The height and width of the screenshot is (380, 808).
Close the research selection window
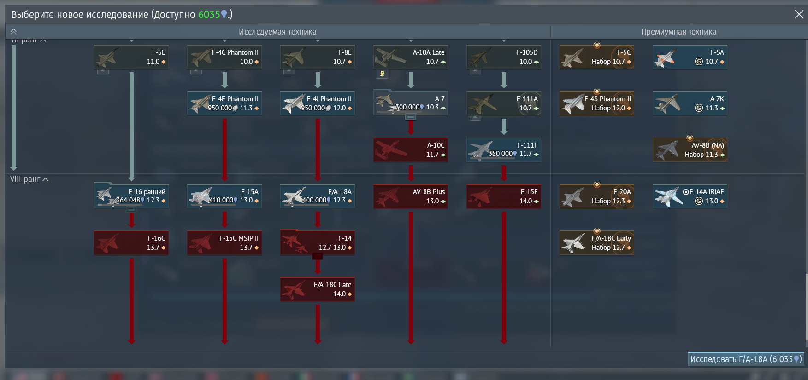click(799, 14)
